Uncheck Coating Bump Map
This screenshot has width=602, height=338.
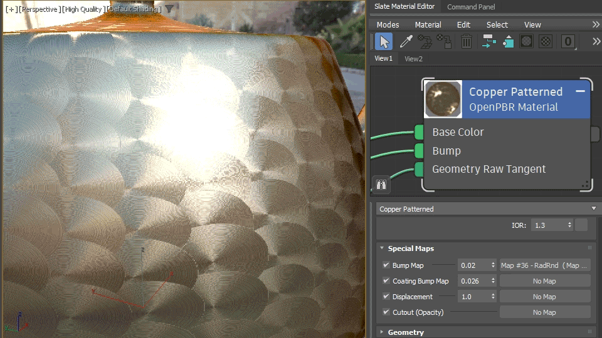point(386,280)
